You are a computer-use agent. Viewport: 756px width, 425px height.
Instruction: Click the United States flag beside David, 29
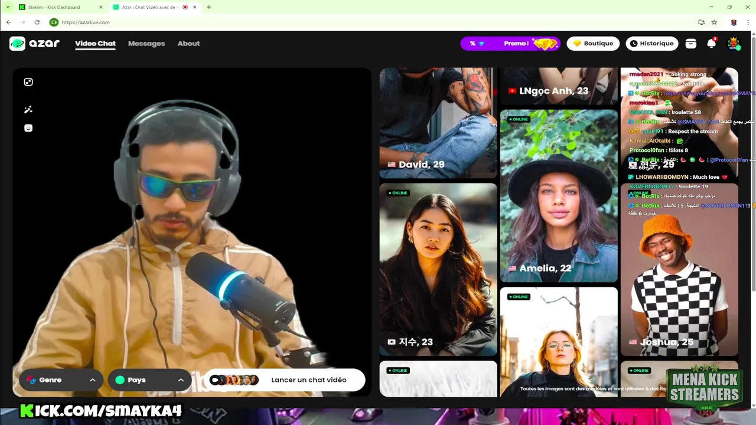click(x=392, y=165)
